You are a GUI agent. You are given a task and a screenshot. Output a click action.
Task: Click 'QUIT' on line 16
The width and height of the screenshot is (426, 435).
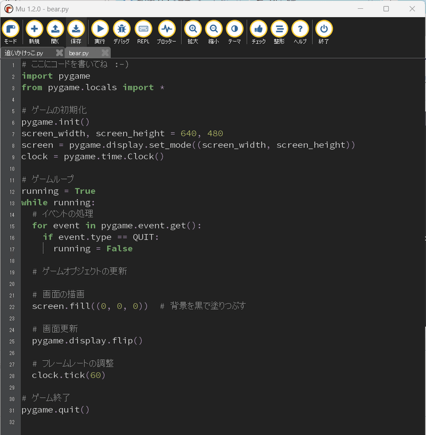(x=143, y=237)
